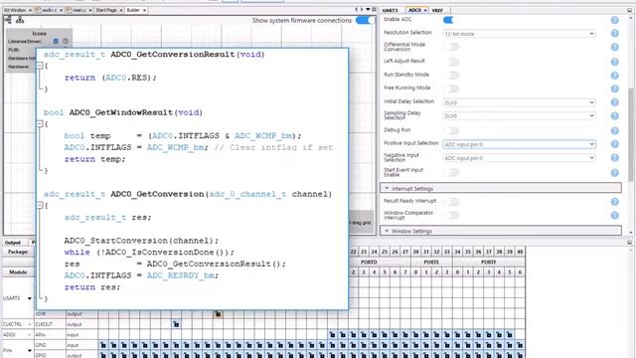Toggle Debug Run switch
The image size is (636, 358).
[451, 130]
